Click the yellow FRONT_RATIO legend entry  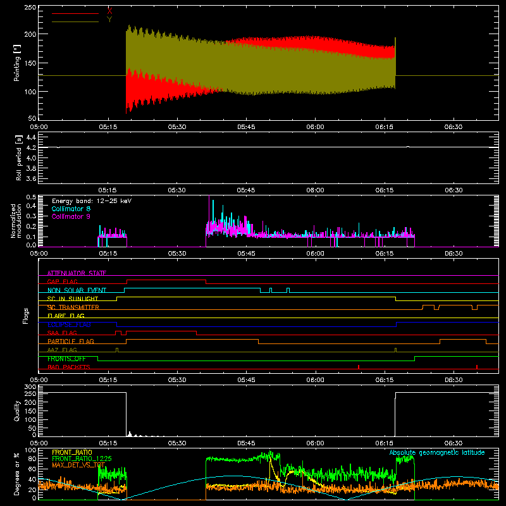(x=72, y=452)
